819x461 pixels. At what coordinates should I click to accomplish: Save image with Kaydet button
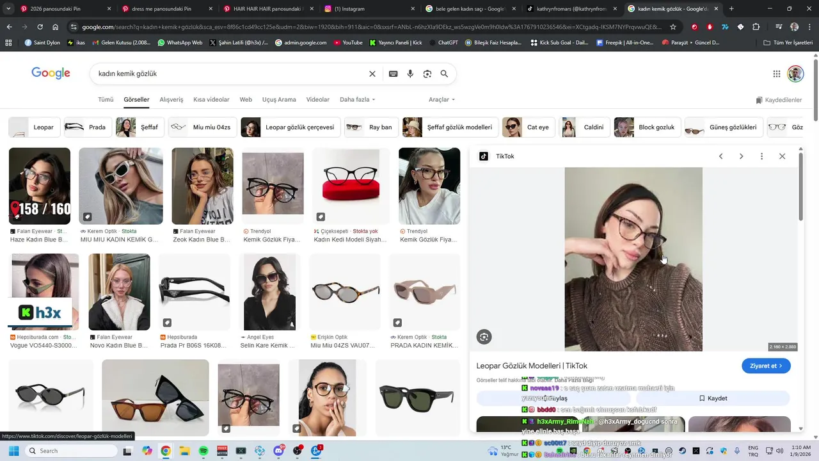713,398
